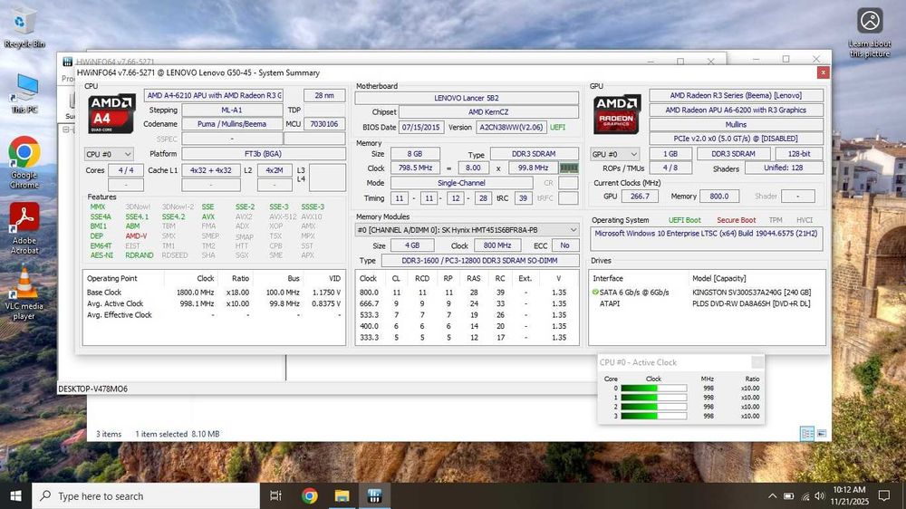906x509 pixels.
Task: Open the Recycle Bin desktop icon
Action: [24, 27]
